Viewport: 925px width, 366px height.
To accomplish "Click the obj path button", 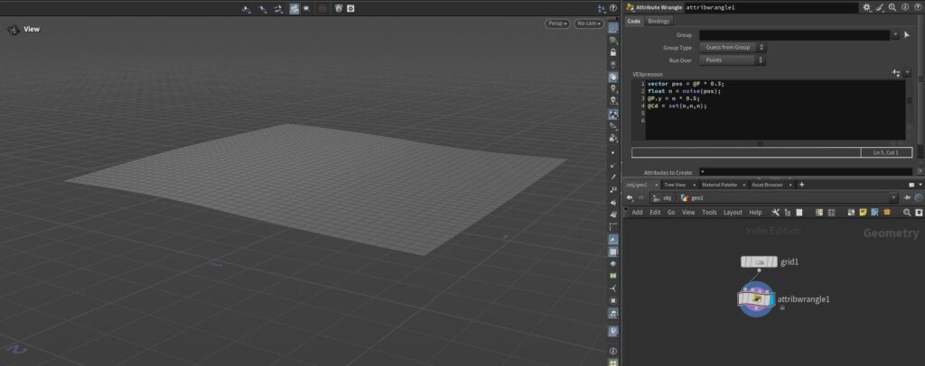I will (662, 197).
